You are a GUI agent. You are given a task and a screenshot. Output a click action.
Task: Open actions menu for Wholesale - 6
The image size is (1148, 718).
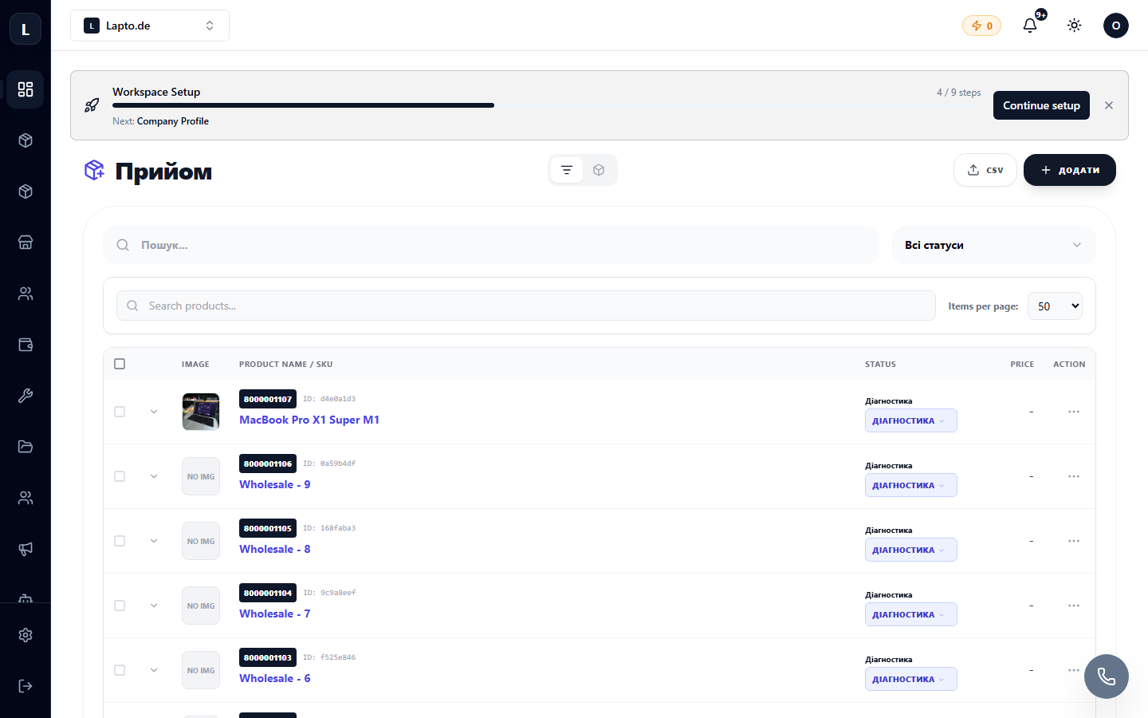click(1074, 670)
